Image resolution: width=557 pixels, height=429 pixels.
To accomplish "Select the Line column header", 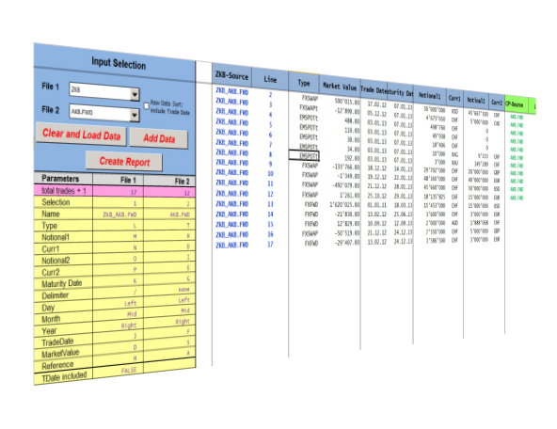I will (x=270, y=79).
